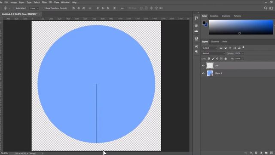Toggle lock position move icon
This screenshot has height=155, width=275.
click(217, 59)
